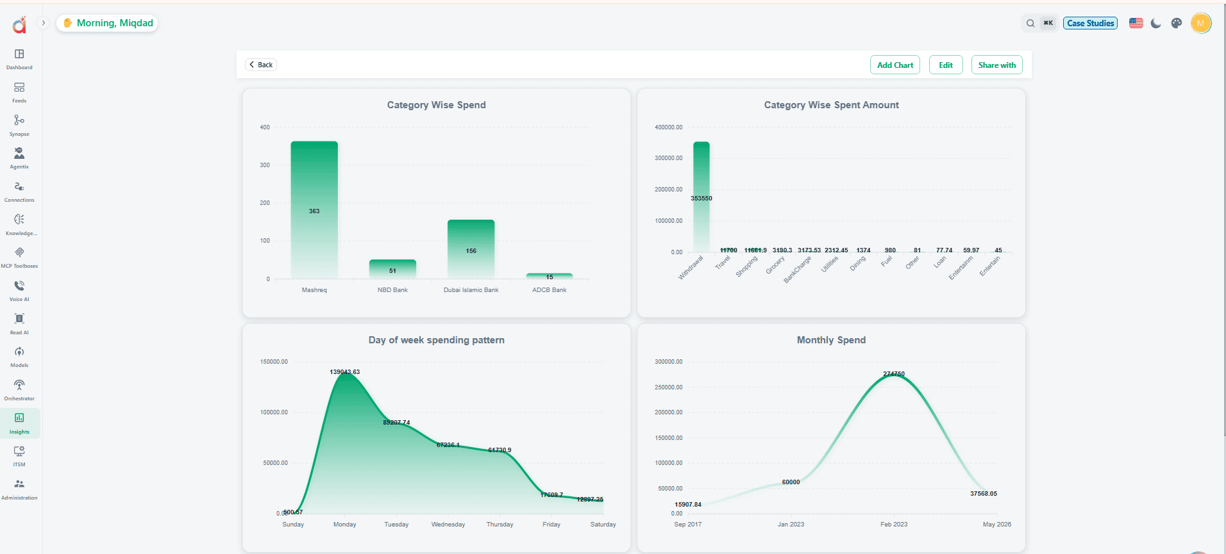
Task: Click the Dubai Islamic Bank axis label
Action: [471, 290]
